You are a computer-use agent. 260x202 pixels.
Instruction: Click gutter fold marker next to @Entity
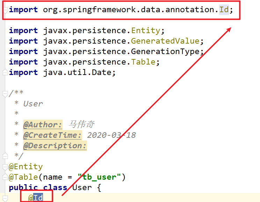pos(5,167)
